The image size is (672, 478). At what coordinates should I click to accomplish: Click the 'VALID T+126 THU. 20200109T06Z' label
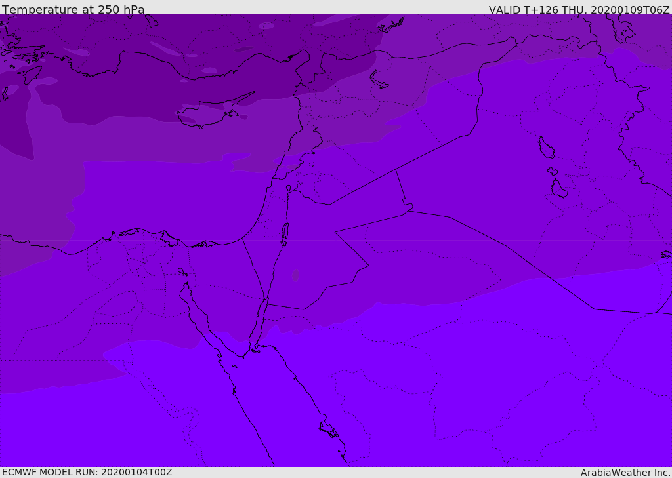(579, 9)
